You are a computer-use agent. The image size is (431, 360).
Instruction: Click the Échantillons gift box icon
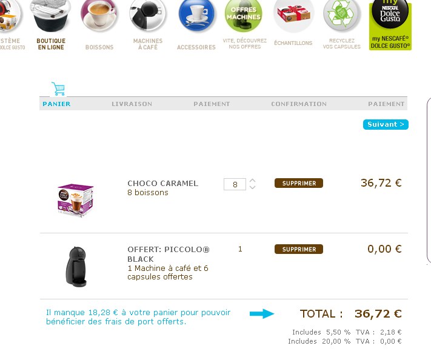[293, 16]
